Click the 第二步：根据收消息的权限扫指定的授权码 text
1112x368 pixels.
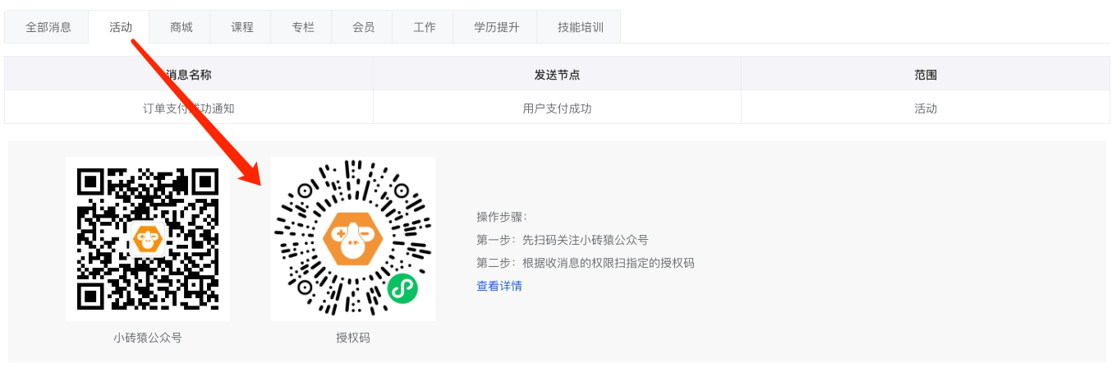click(586, 263)
